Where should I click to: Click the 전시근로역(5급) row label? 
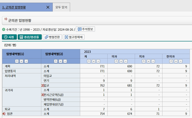[x=54, y=95]
